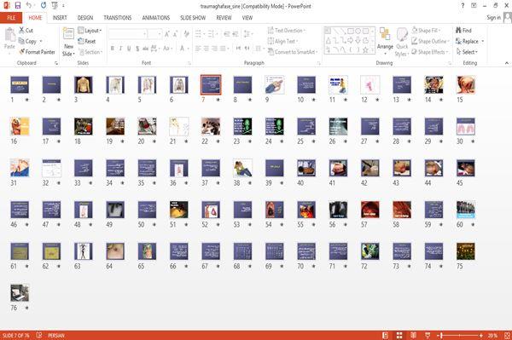Click the Save icon in quick access toolbar
This screenshot has width=512, height=340.
(18, 5)
